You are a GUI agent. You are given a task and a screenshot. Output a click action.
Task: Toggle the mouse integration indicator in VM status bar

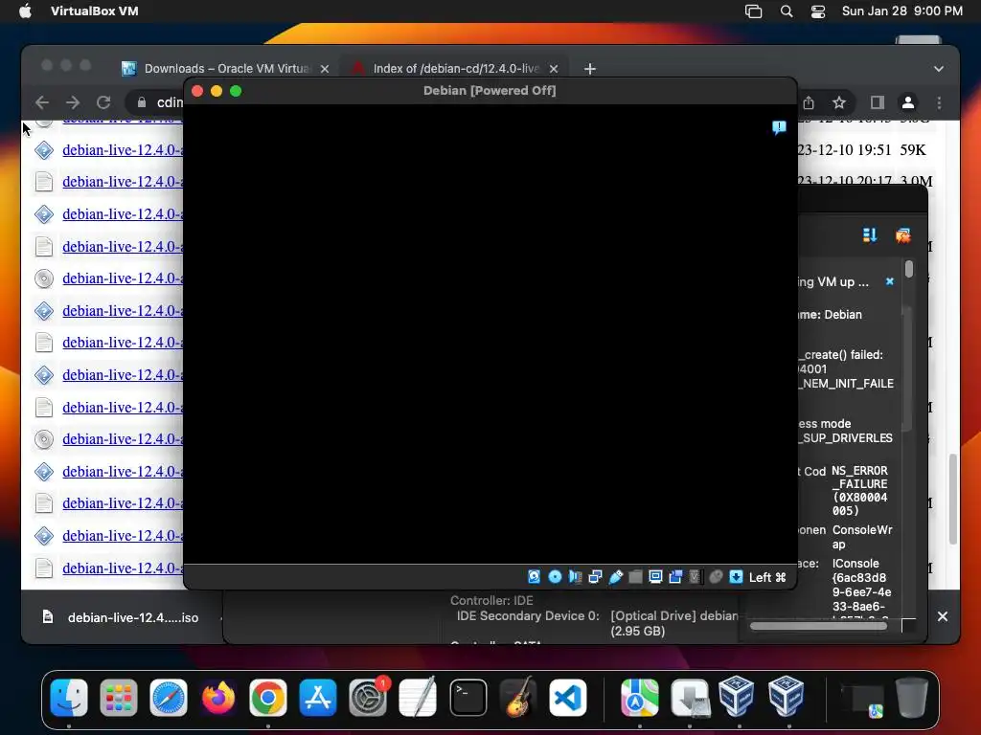point(716,577)
